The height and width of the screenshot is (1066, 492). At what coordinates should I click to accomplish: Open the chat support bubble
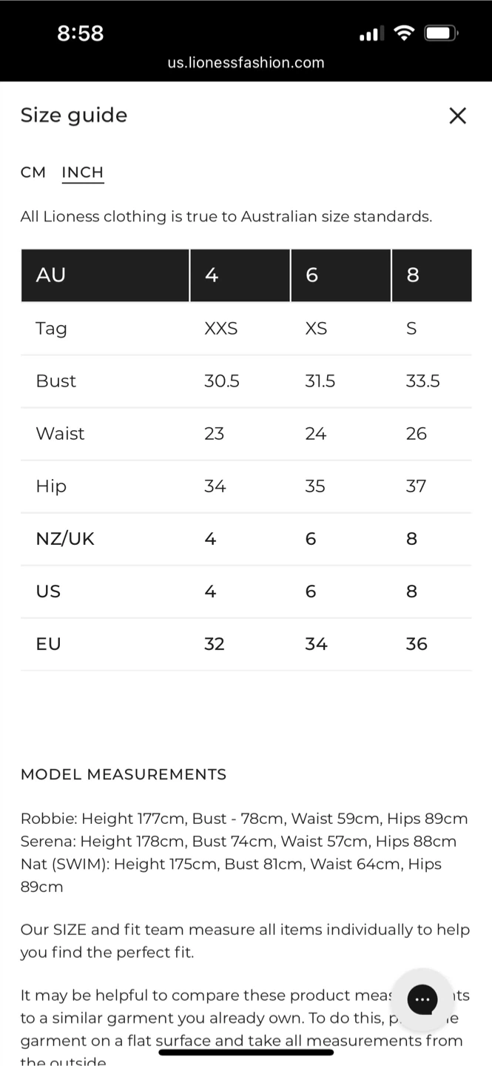[x=422, y=1000]
